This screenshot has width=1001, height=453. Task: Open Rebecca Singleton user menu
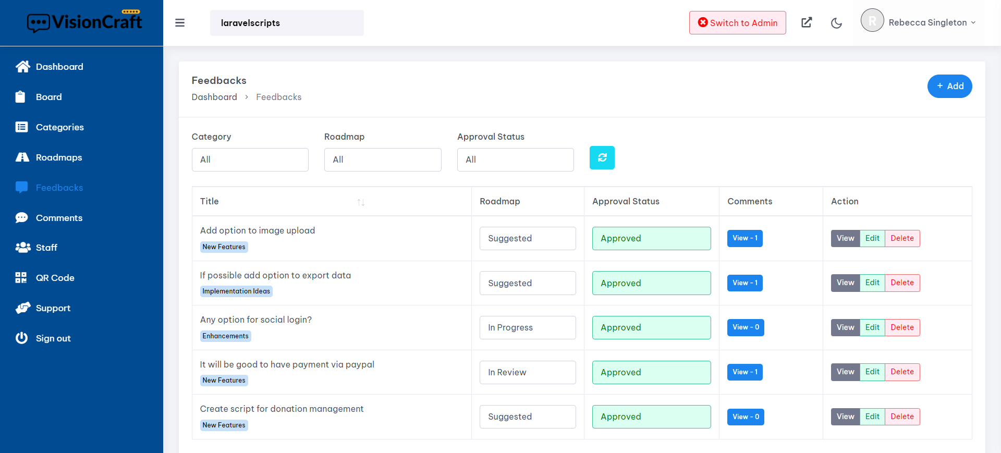click(x=919, y=22)
